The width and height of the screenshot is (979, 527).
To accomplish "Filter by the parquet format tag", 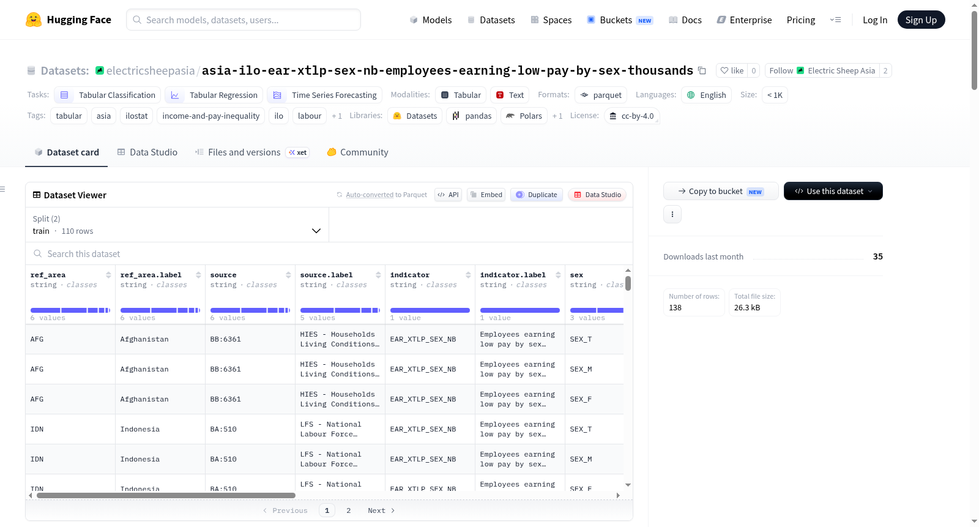I will (x=601, y=95).
